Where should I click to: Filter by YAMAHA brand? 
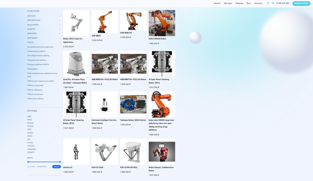click(x=31, y=146)
